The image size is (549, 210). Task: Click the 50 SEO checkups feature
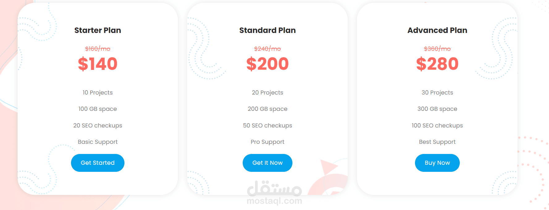coord(267,125)
